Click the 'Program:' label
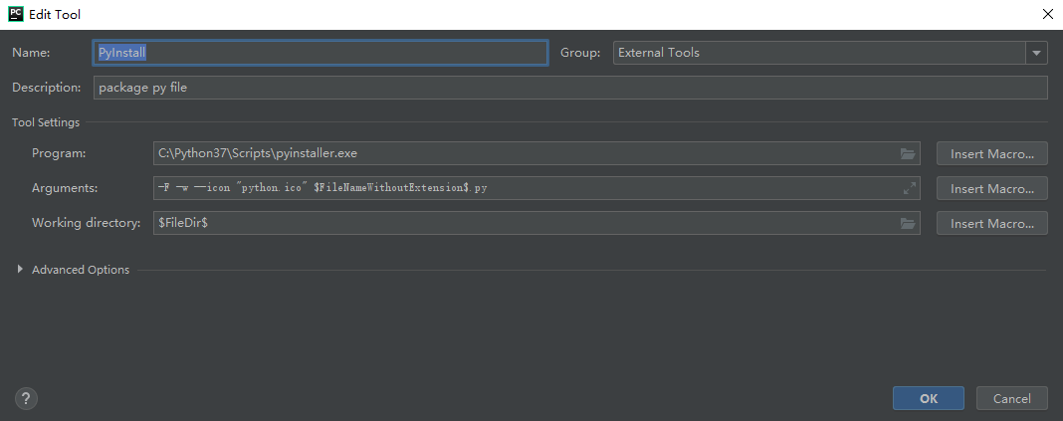 click(59, 154)
